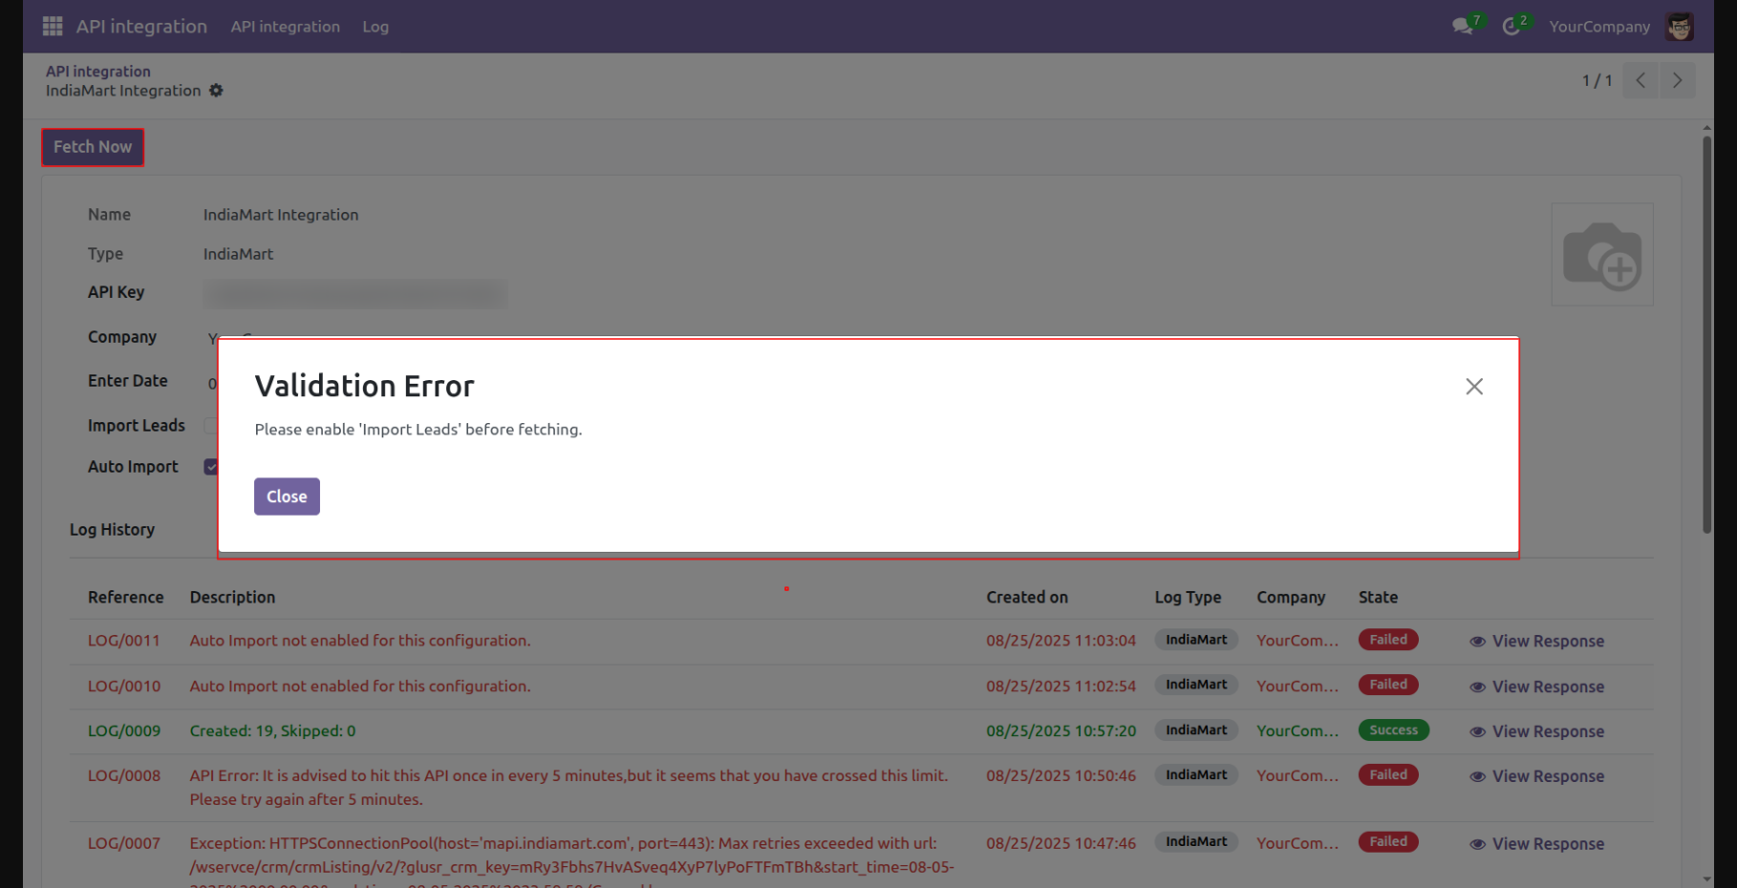Open log row LOG/0011 reference
Image resolution: width=1737 pixels, height=888 pixels.
click(x=124, y=641)
